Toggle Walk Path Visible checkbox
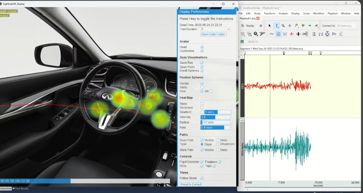Screen dimensions: 363x193 coord(202,150)
